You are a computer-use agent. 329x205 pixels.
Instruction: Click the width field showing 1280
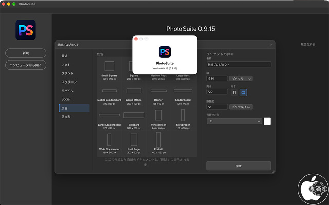tap(217, 78)
